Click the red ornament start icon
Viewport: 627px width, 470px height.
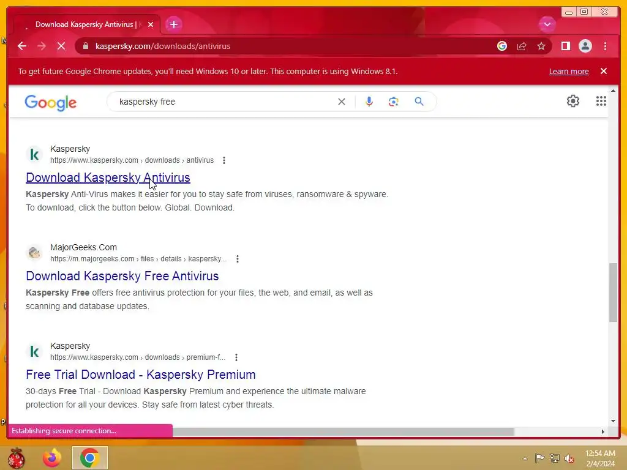point(16,458)
